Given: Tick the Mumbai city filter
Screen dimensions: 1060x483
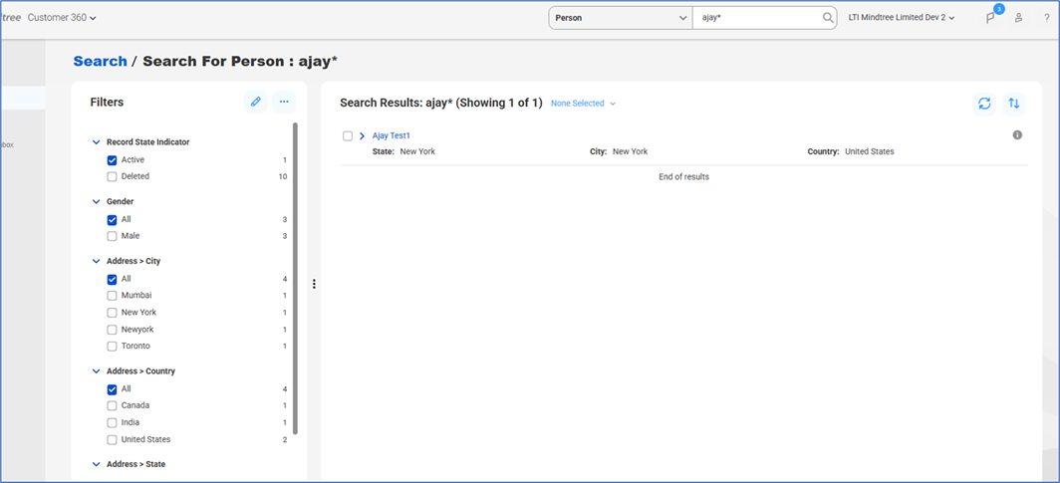Looking at the screenshot, I should 112,296.
